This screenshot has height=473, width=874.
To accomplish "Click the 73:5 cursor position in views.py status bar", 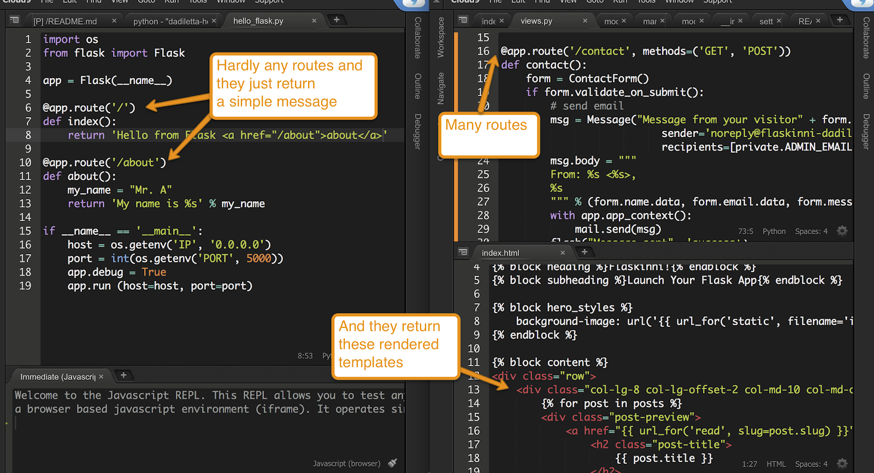I will point(746,231).
